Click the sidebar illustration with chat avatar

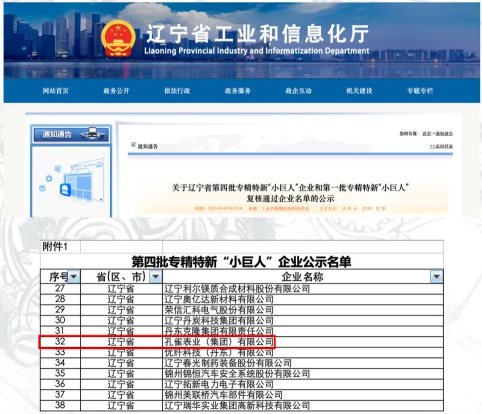71,181
